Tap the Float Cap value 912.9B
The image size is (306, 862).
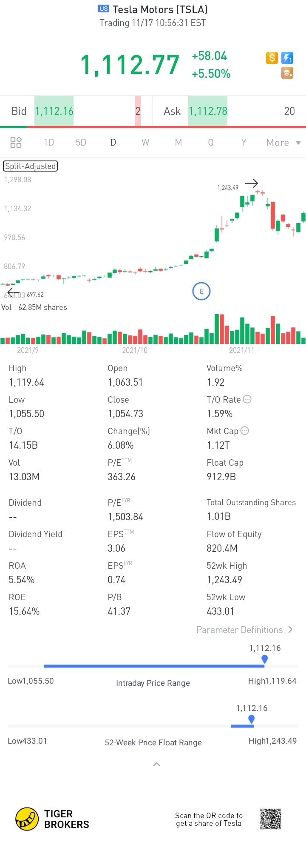[x=221, y=477]
